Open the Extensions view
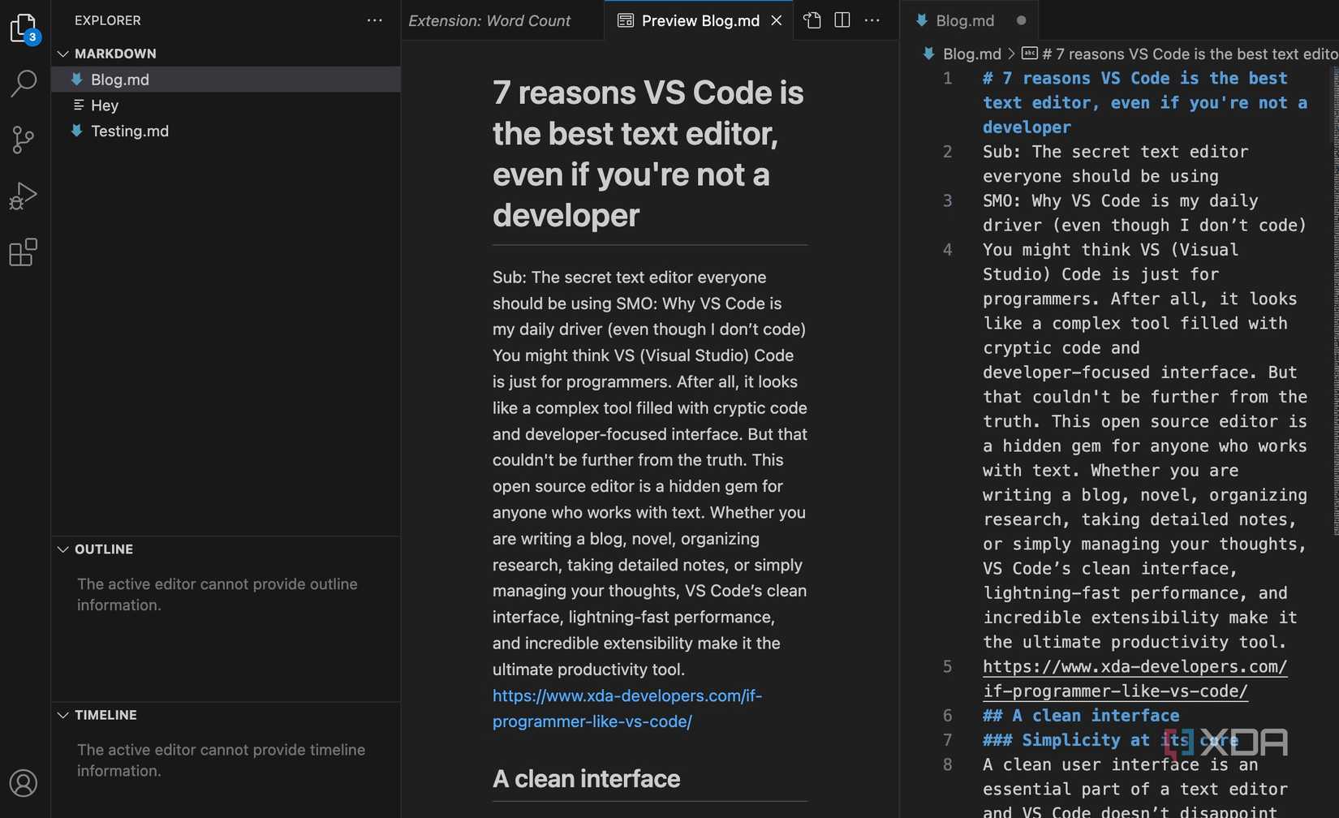Screen dimensions: 1339x818 pos(24,252)
